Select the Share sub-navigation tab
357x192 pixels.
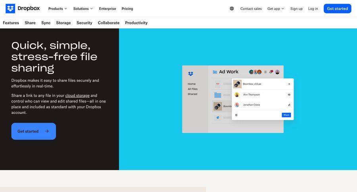click(30, 23)
